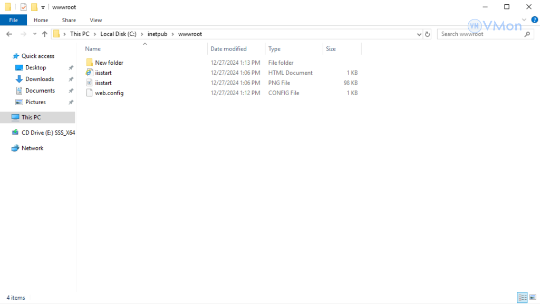This screenshot has height=304, width=540.
Task: Click the Search wwwroot input box
Action: (x=481, y=34)
